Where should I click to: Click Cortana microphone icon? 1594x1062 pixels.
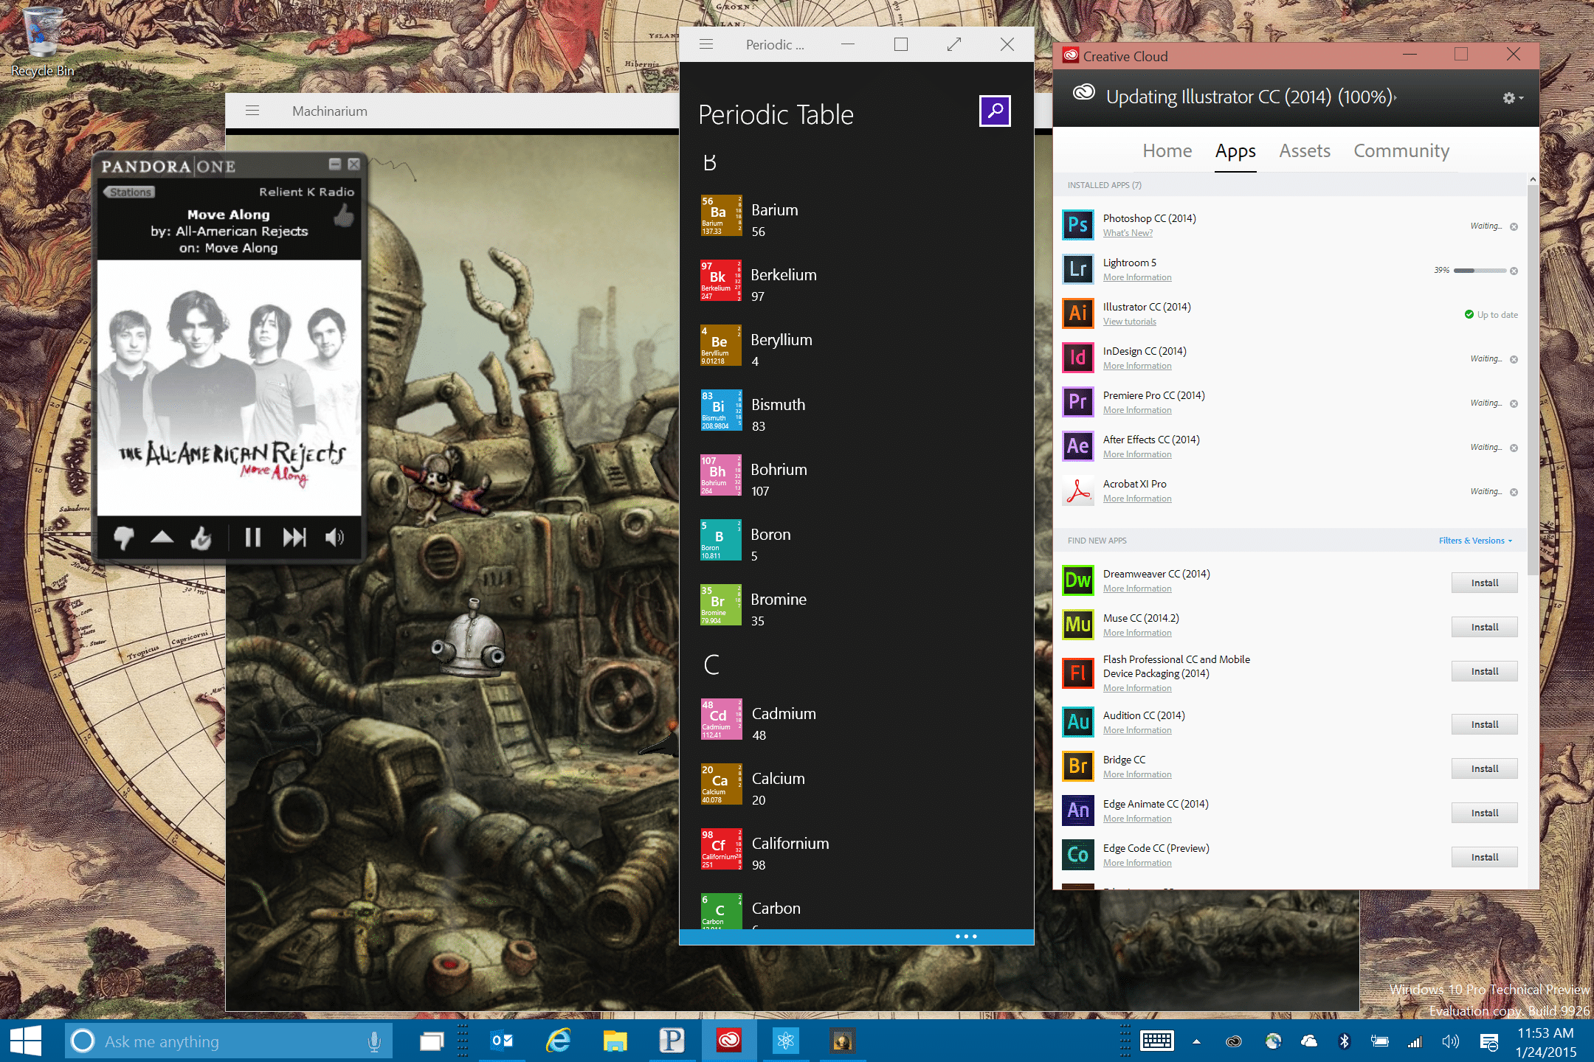[374, 1041]
